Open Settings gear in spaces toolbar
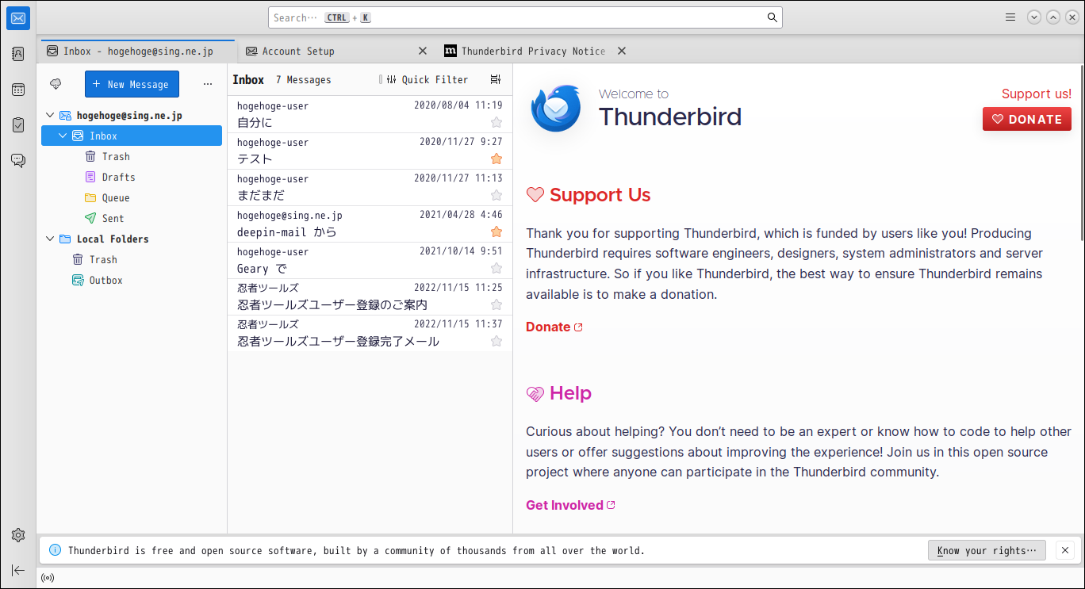Screen dimensions: 1085x589 tap(18, 535)
